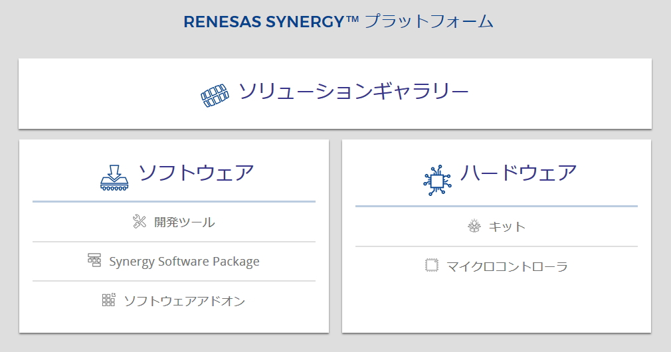Open the ソフトウェア heading link
671x352 pixels.
[197, 173]
